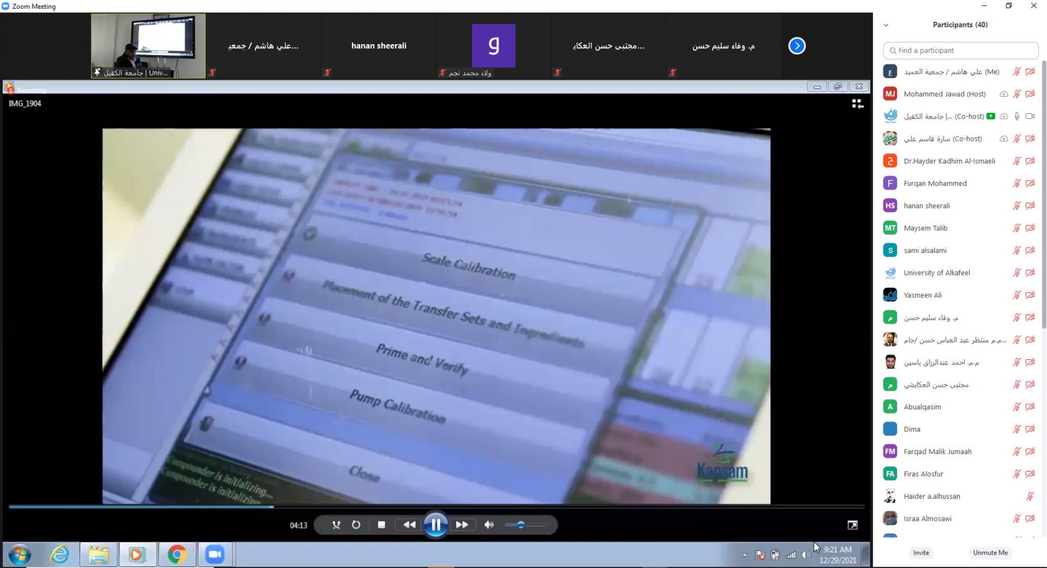This screenshot has height=568, width=1047.
Task: Adjust the media player volume slider
Action: pos(521,525)
